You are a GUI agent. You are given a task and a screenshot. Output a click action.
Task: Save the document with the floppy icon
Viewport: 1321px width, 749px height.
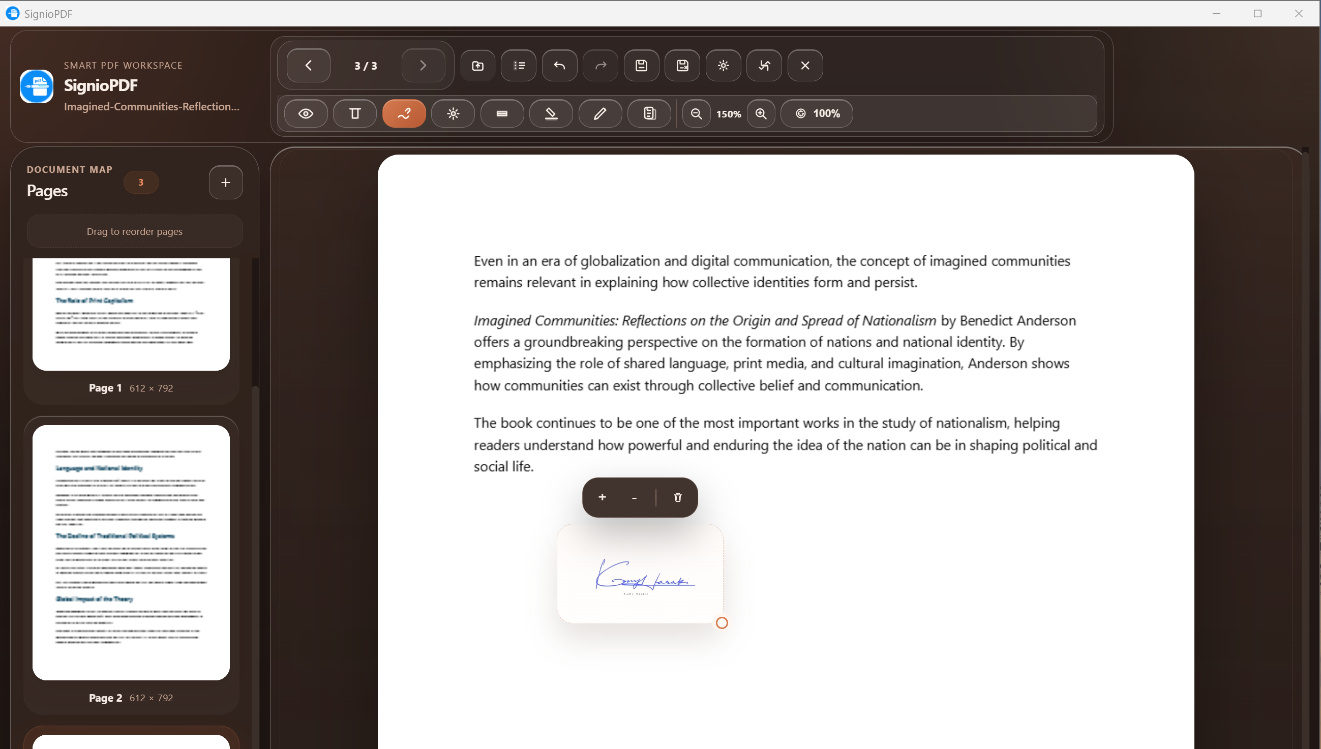642,65
